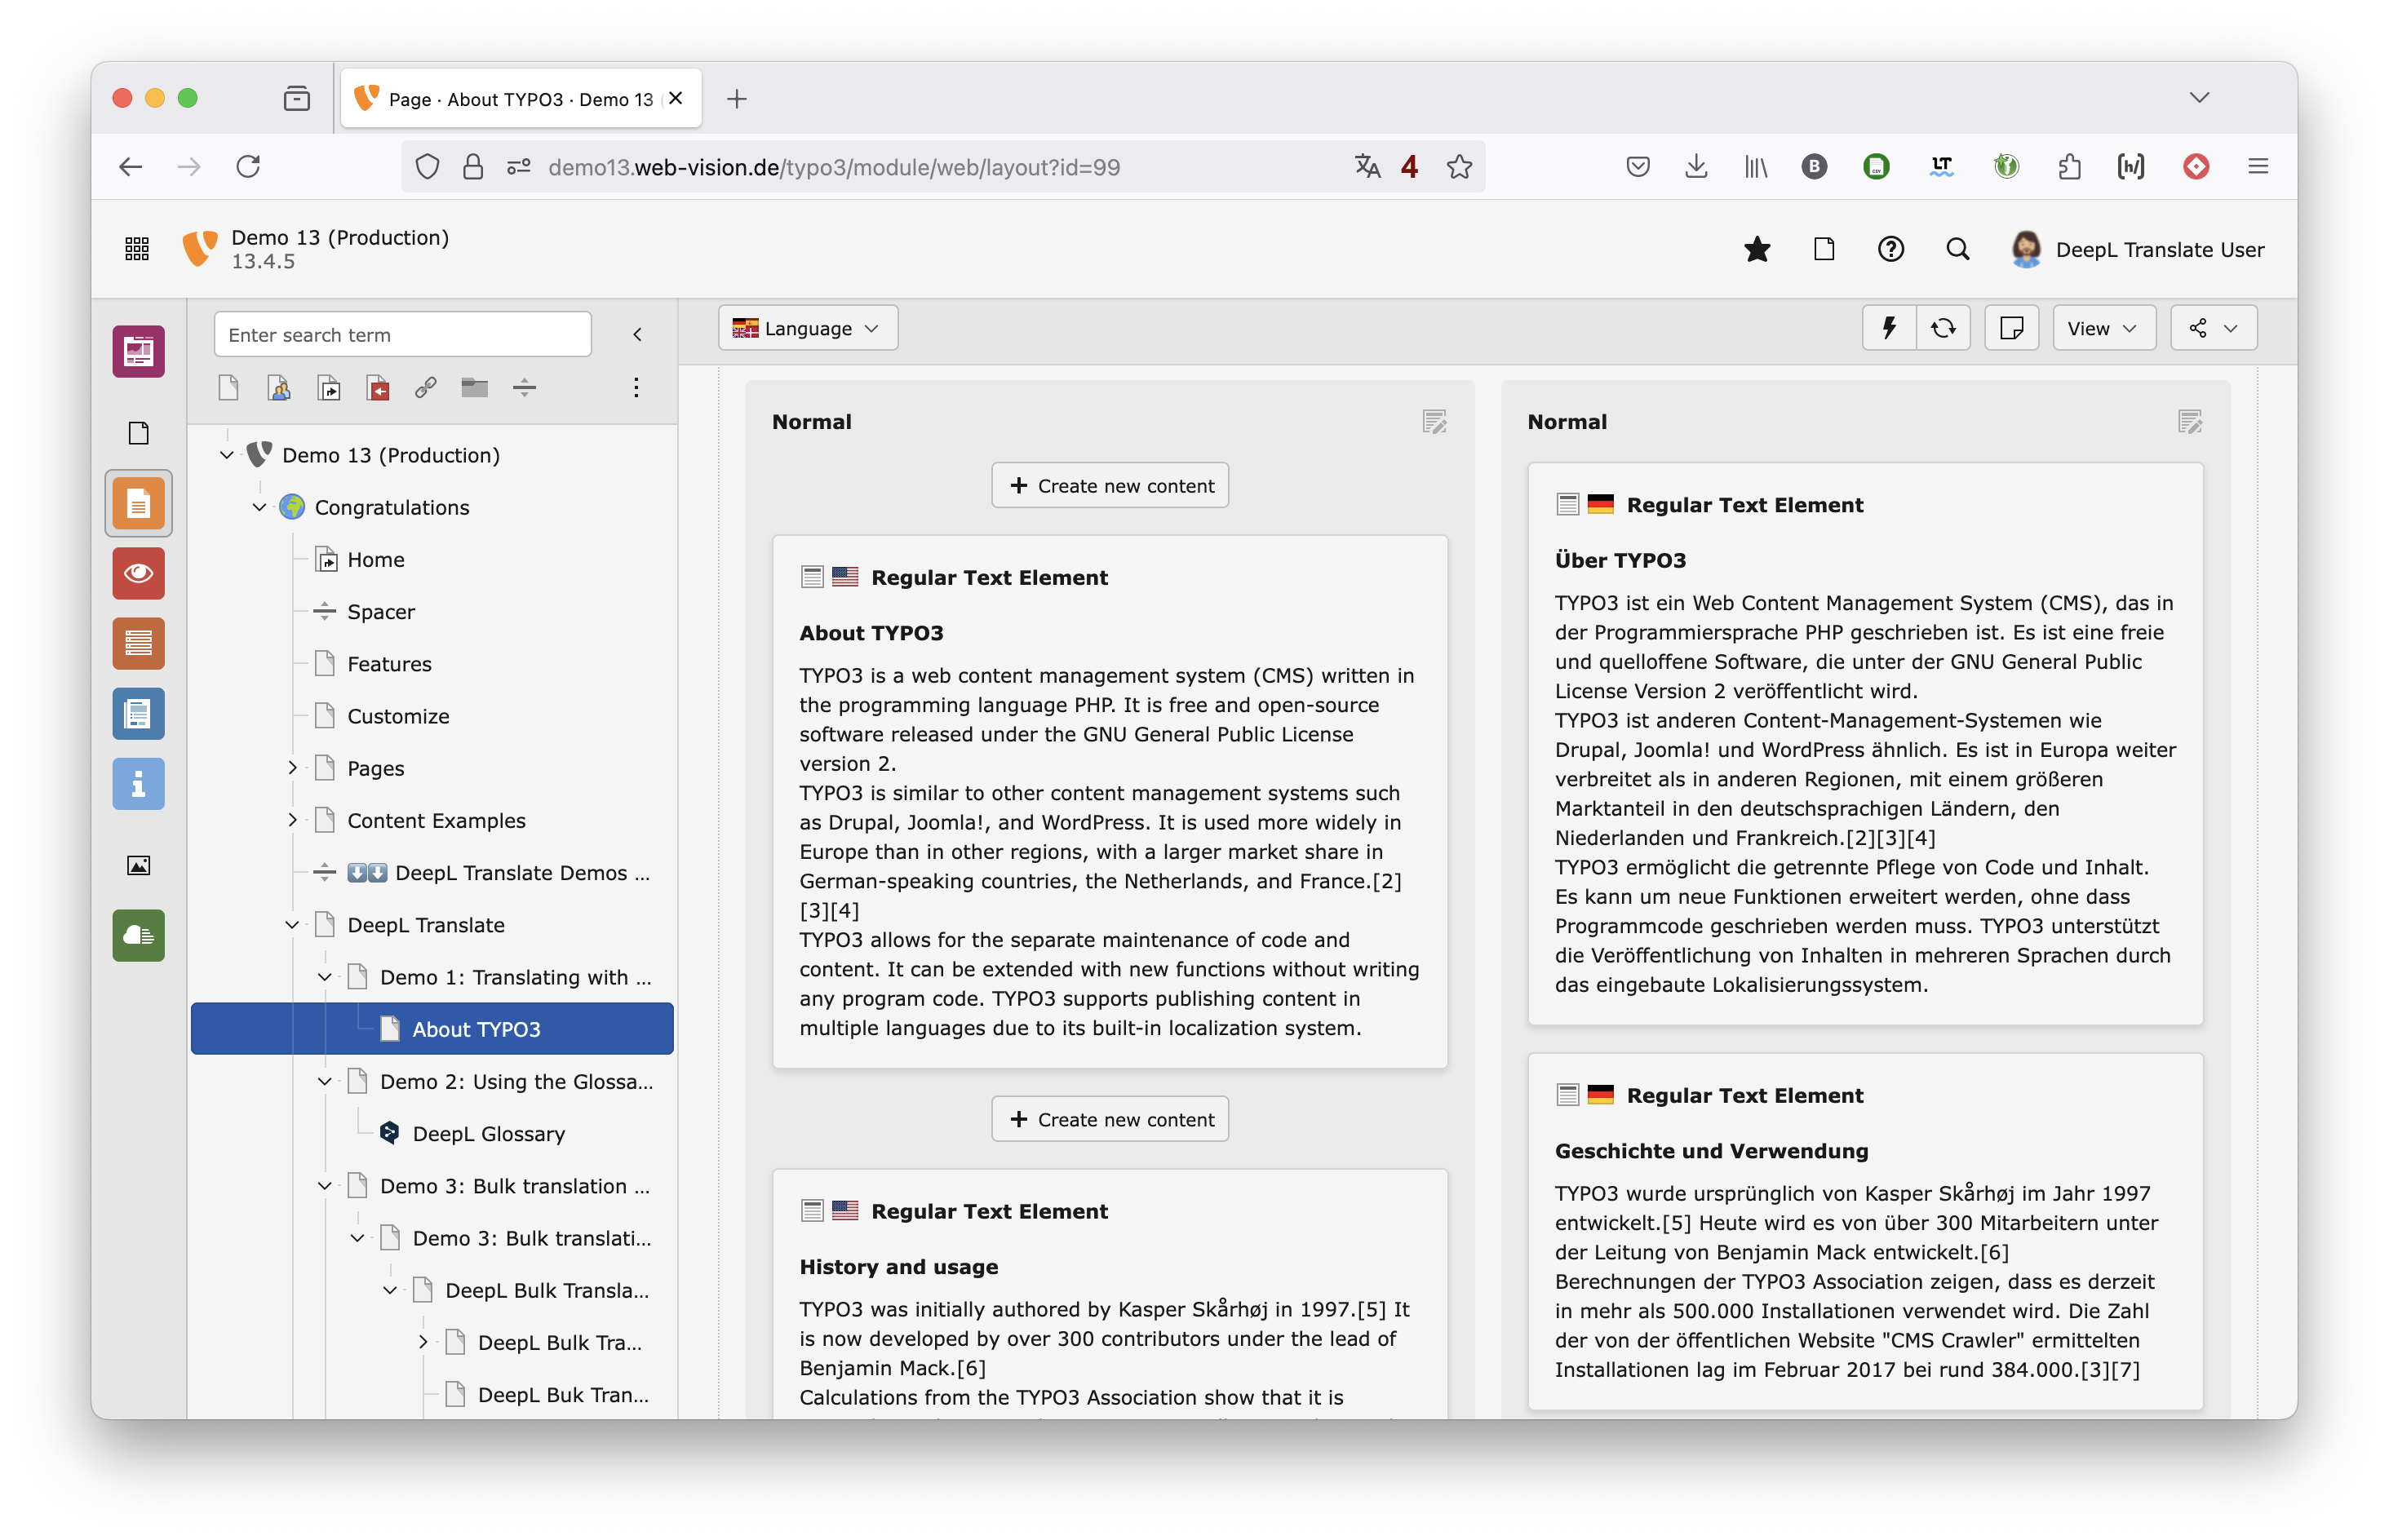Open the help question mark icon
Screen dimensions: 2389x1540
point(1890,249)
